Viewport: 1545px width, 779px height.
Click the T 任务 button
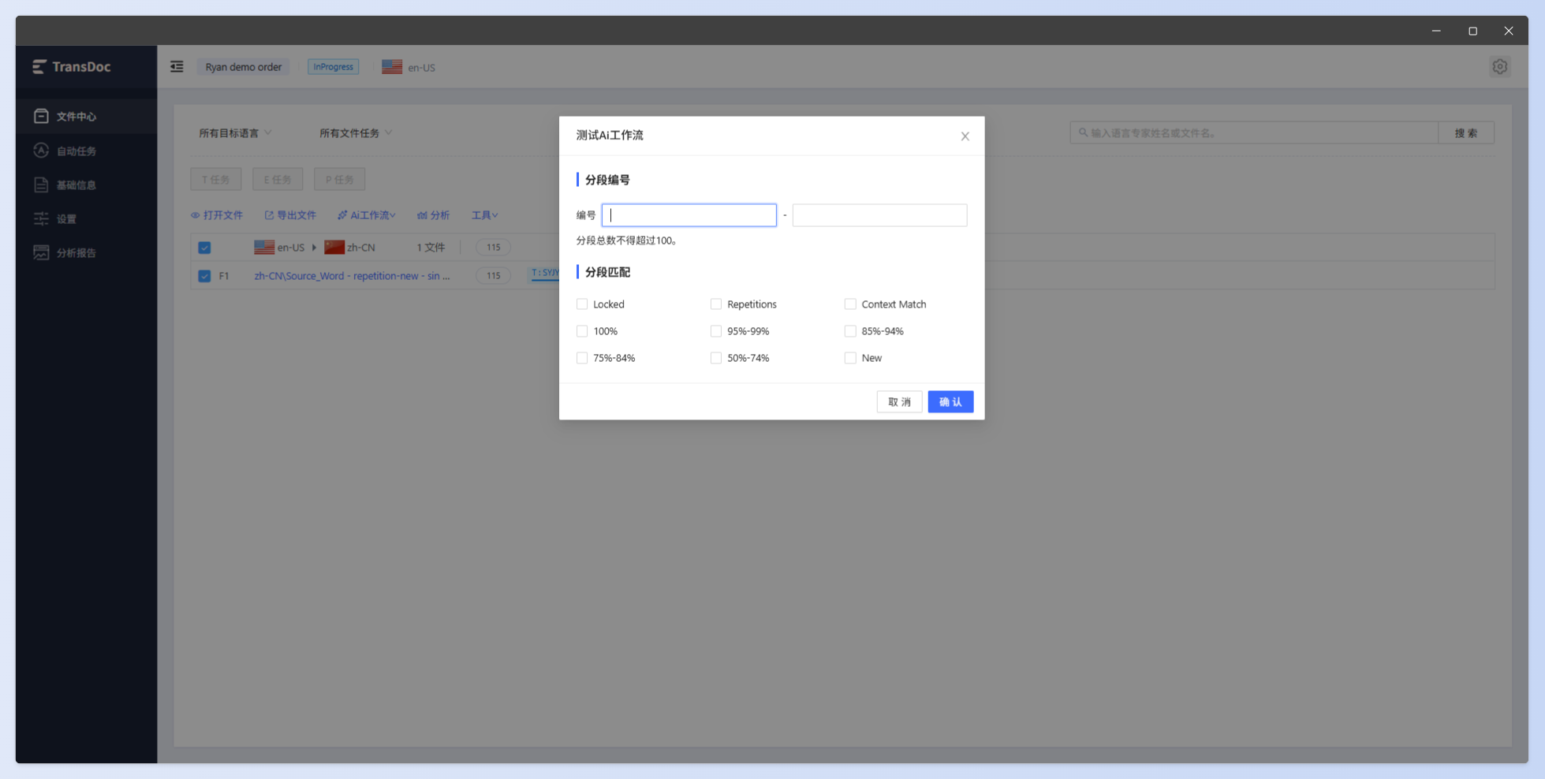pos(216,180)
